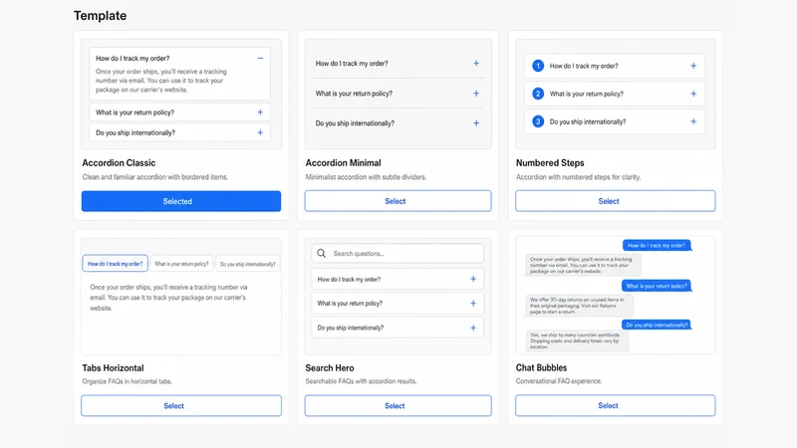
Task: Click 'Minimalist accordion with subtle dividers.'
Action: pos(366,177)
